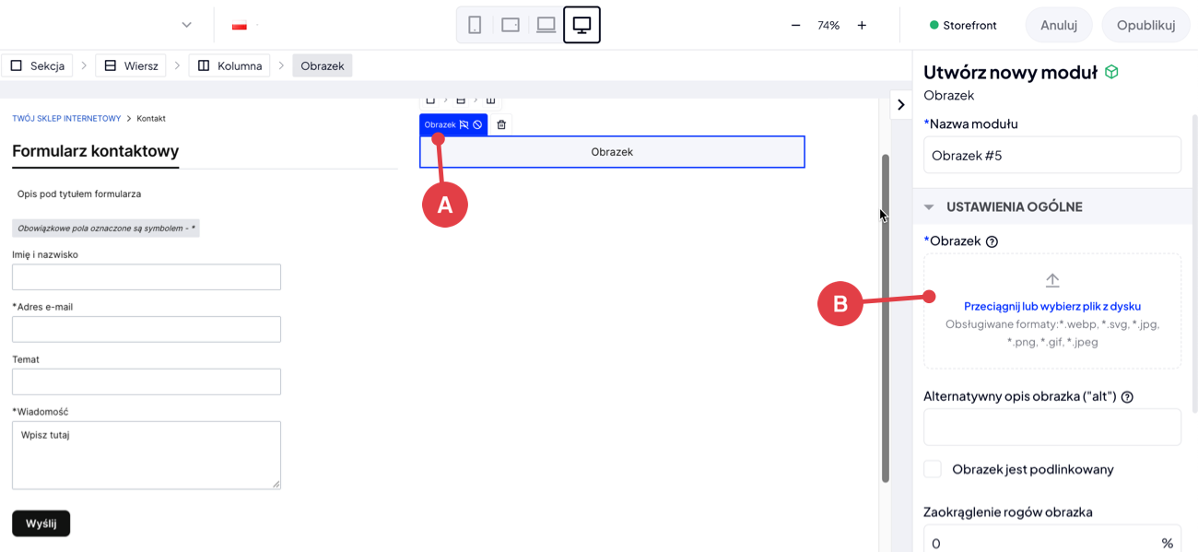Open the dropdown chevron in the top bar
Screen dimensions: 1198x552
[x=187, y=25]
